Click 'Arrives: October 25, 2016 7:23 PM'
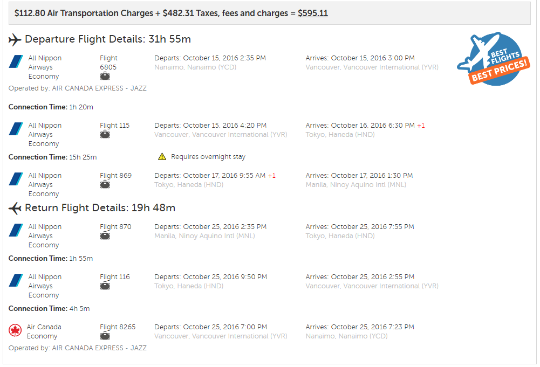Viewport: 540px width, 367px height. (360, 327)
